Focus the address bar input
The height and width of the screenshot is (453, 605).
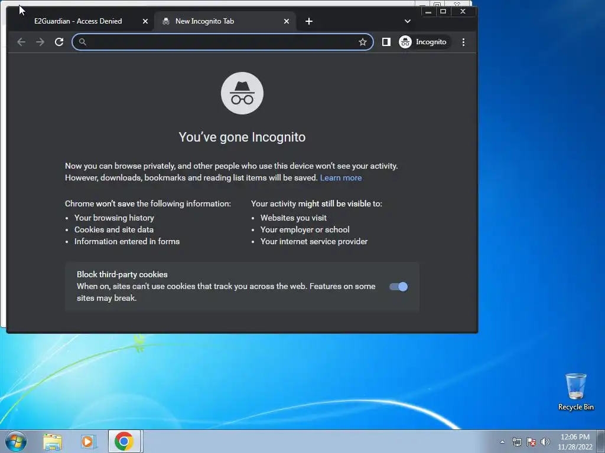222,42
